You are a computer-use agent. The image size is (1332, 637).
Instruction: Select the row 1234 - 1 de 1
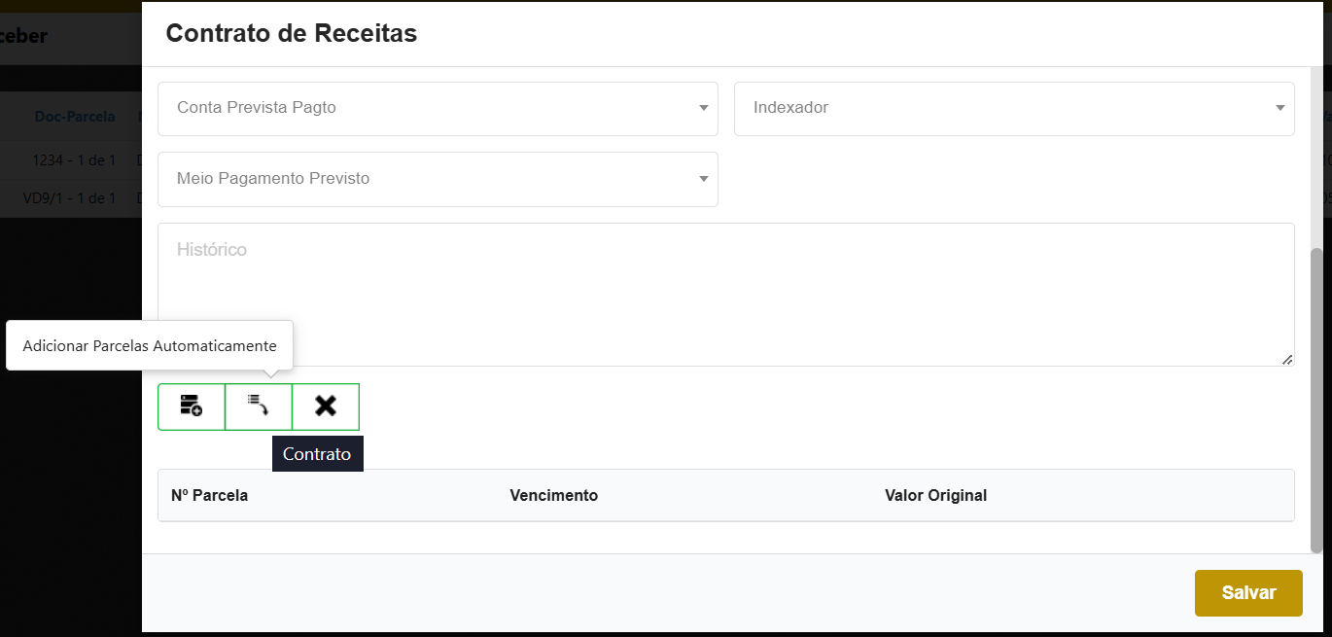[74, 159]
